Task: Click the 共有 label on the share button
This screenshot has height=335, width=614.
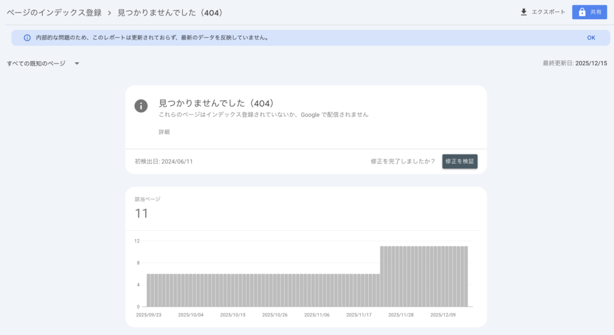Action: pos(595,12)
